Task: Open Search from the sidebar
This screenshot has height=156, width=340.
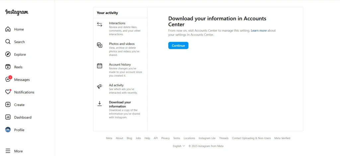Action: coord(19,42)
